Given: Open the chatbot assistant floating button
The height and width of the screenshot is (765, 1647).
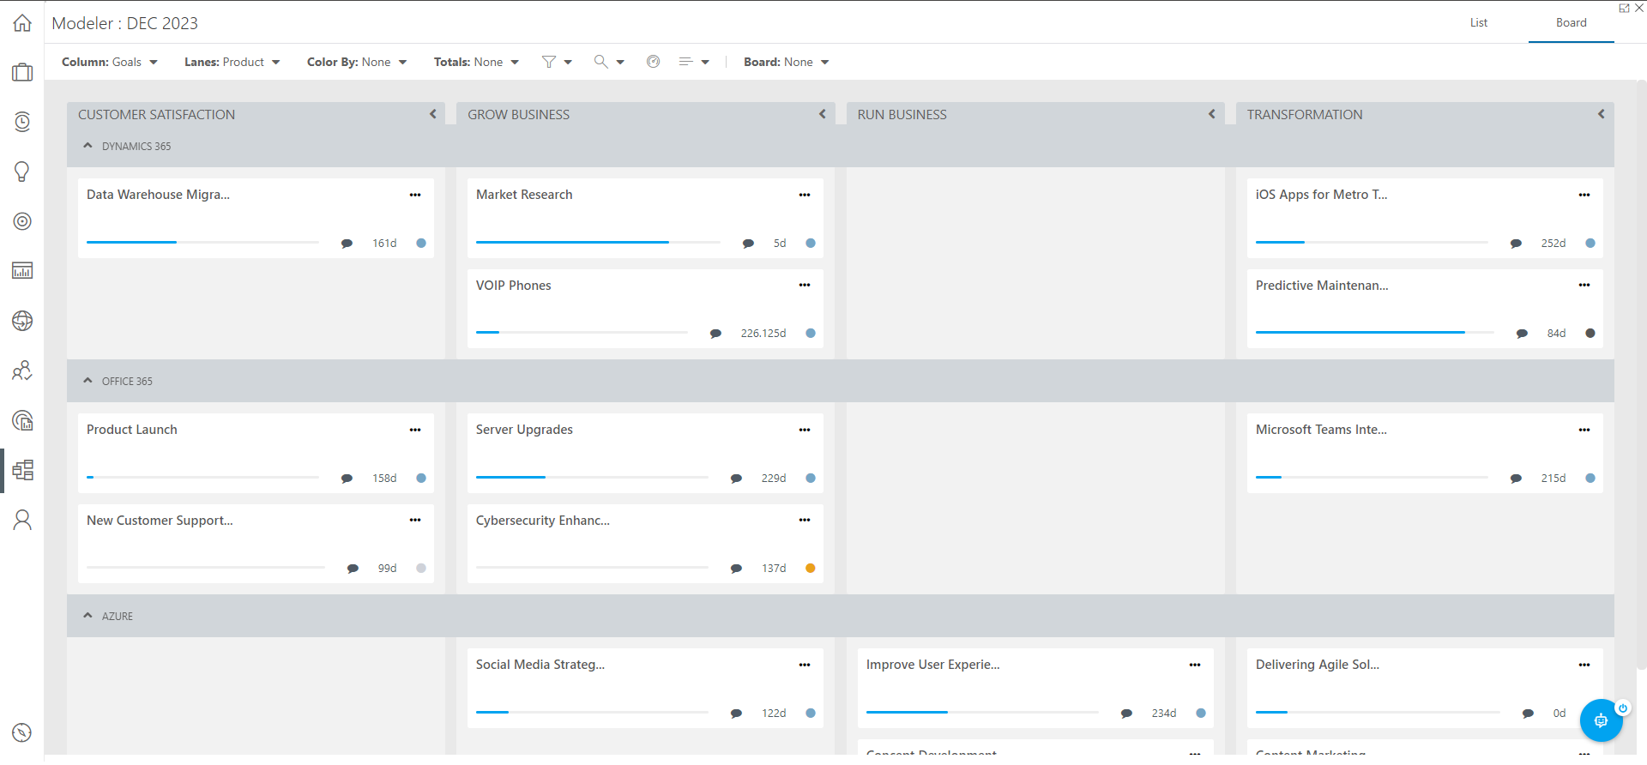Looking at the screenshot, I should point(1601,720).
